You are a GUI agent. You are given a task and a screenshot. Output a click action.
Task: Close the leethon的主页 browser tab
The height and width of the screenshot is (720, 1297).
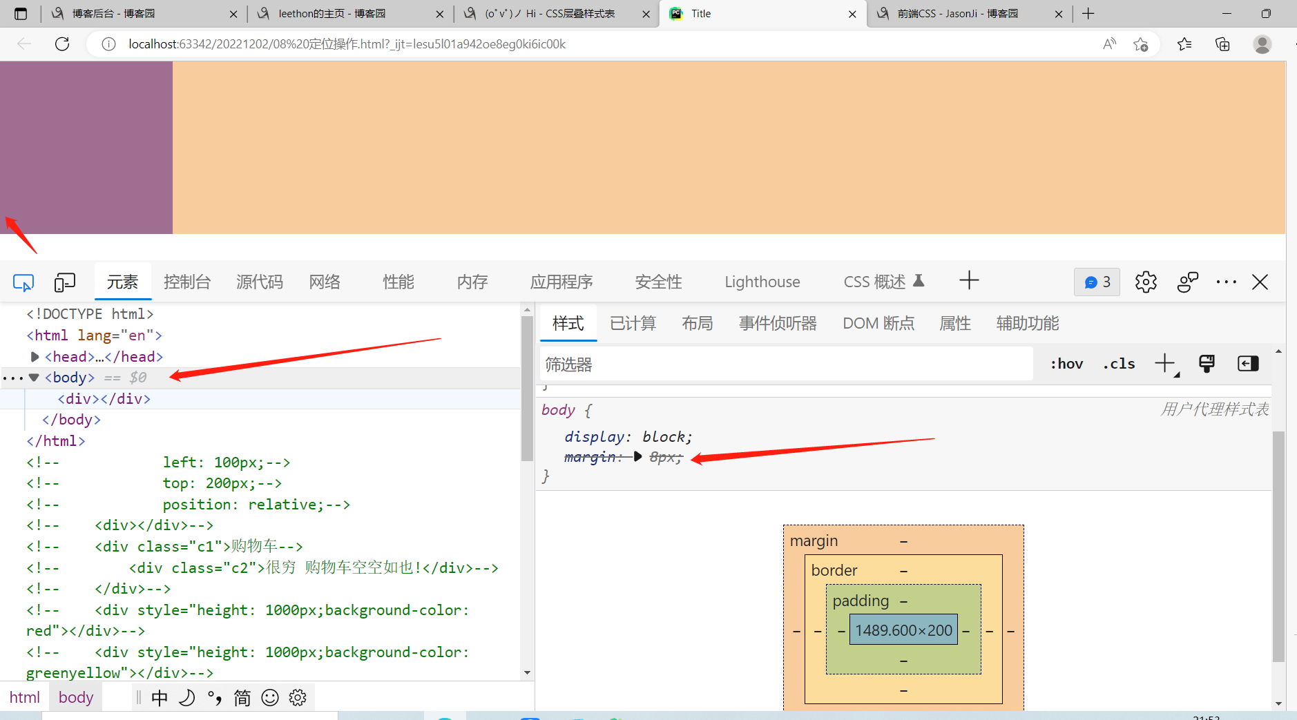point(440,14)
